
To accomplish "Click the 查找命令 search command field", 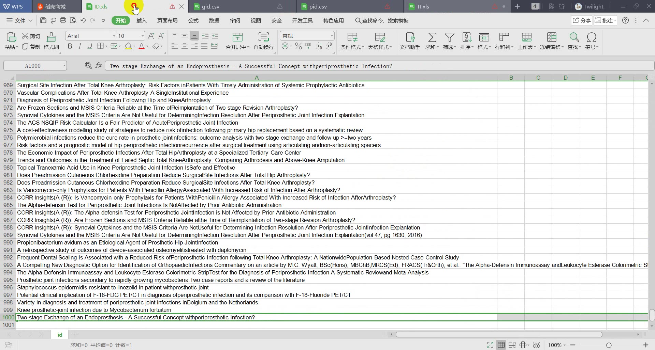I will [382, 20].
